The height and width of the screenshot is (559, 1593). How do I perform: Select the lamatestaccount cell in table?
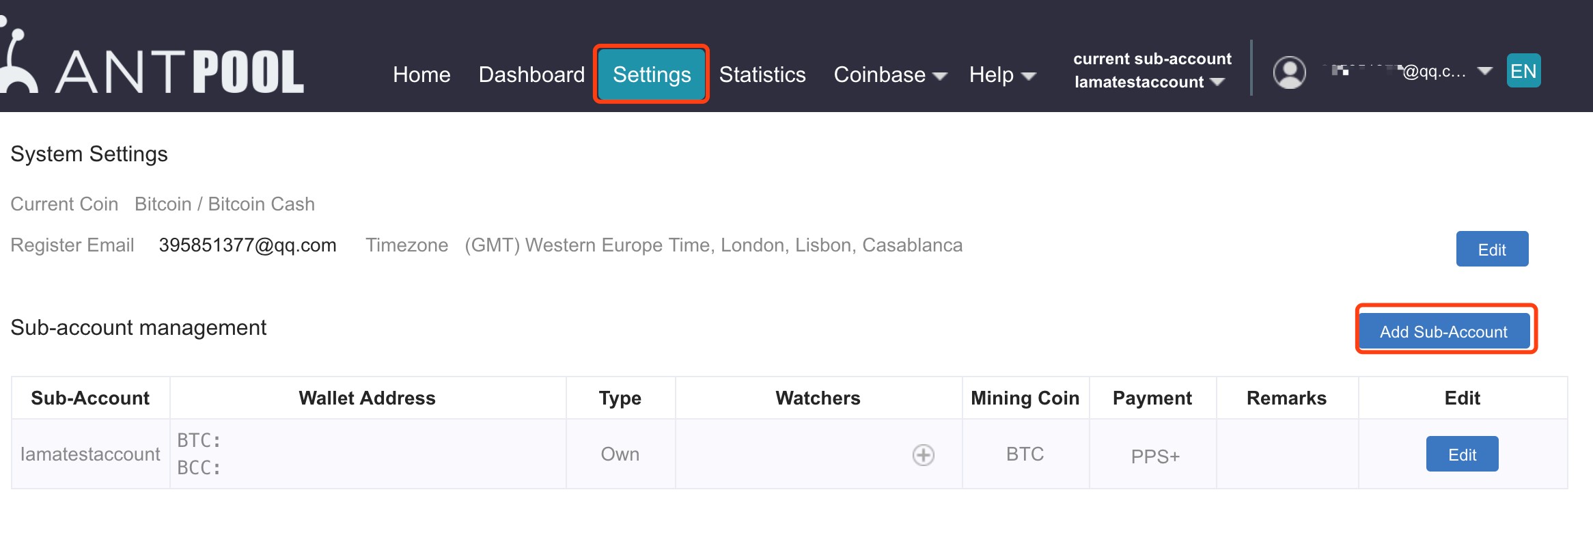[x=90, y=454]
